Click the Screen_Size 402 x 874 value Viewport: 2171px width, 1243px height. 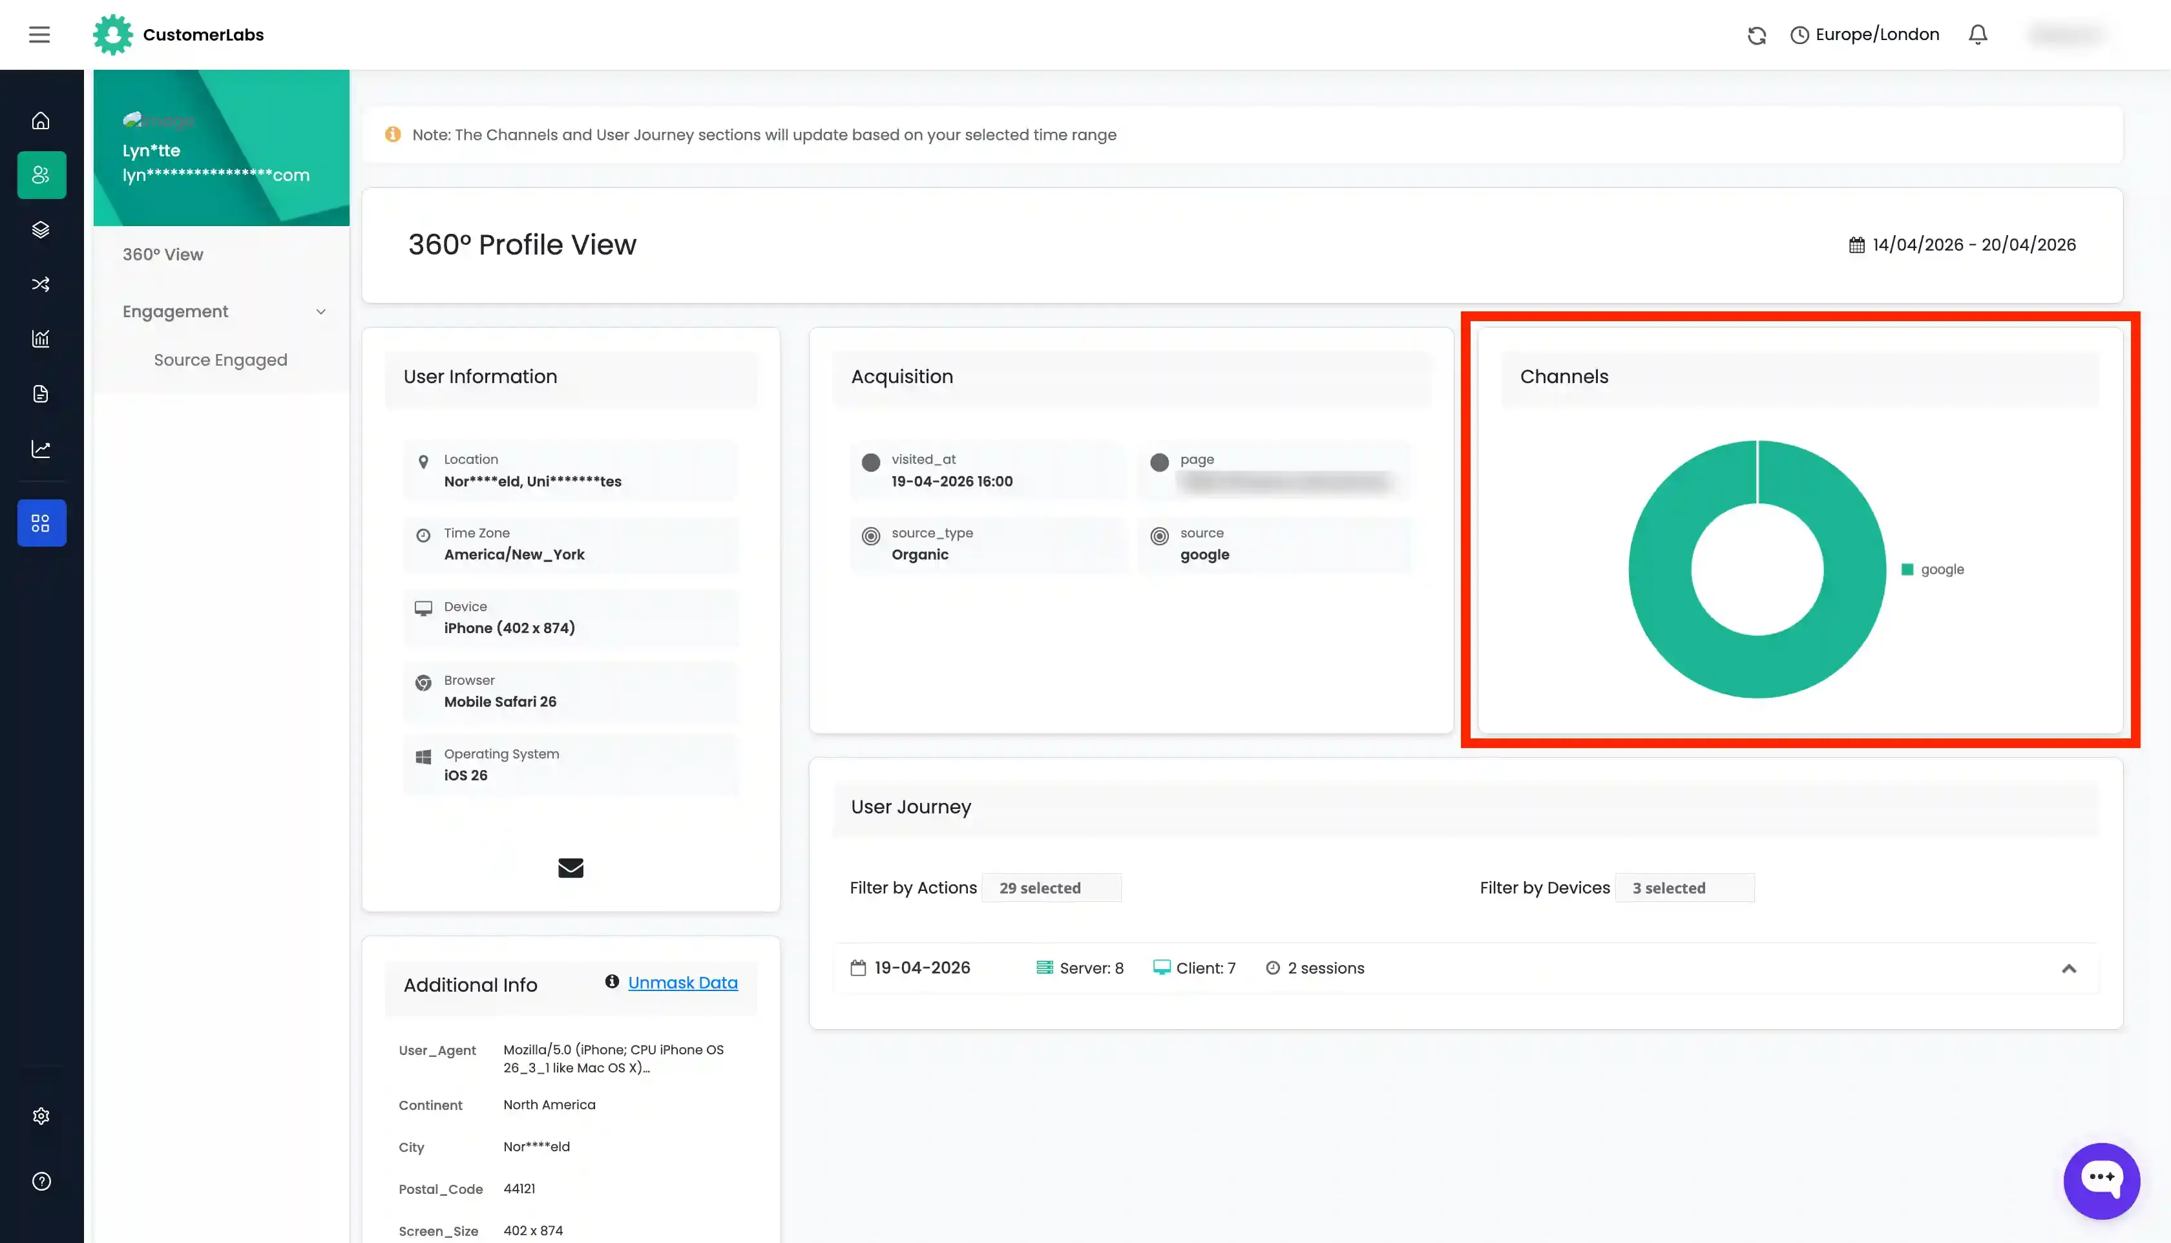pos(532,1230)
